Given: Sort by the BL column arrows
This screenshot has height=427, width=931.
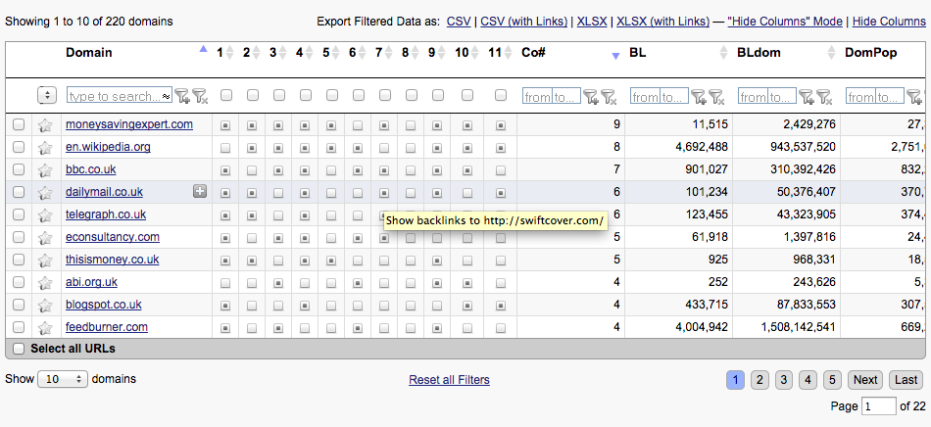Looking at the screenshot, I should coord(723,53).
